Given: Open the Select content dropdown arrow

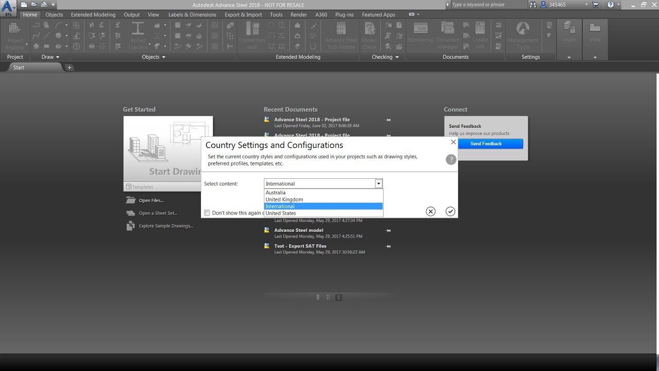Looking at the screenshot, I should [379, 183].
